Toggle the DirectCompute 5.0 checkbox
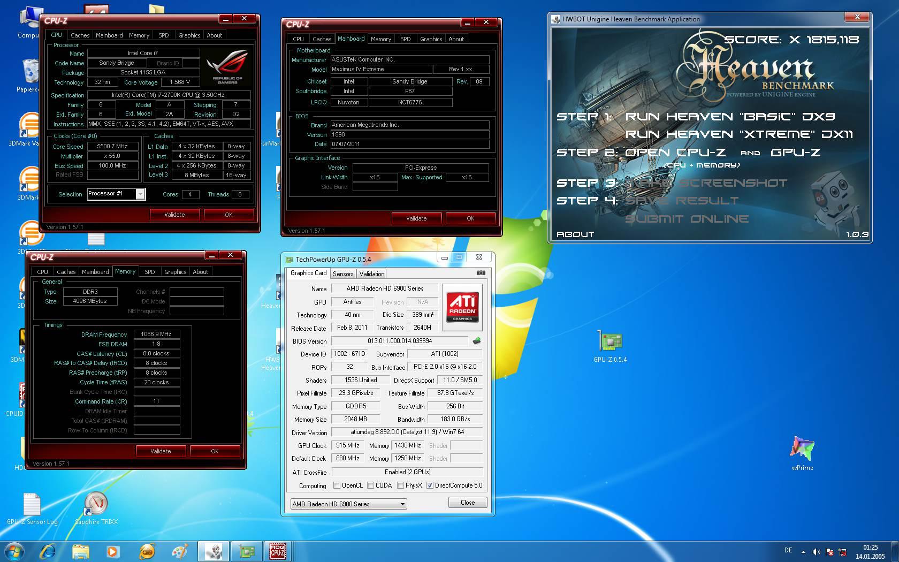Screen dimensions: 899x562 coord(430,485)
